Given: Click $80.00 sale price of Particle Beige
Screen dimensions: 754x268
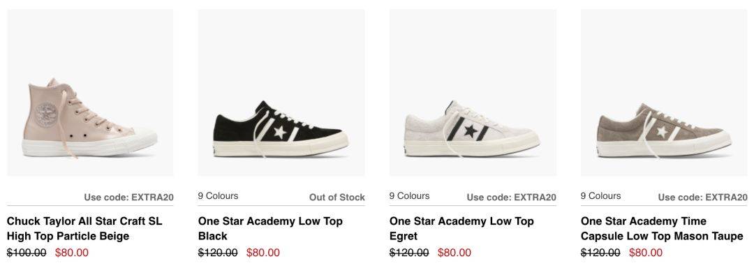Looking at the screenshot, I should point(72,253).
